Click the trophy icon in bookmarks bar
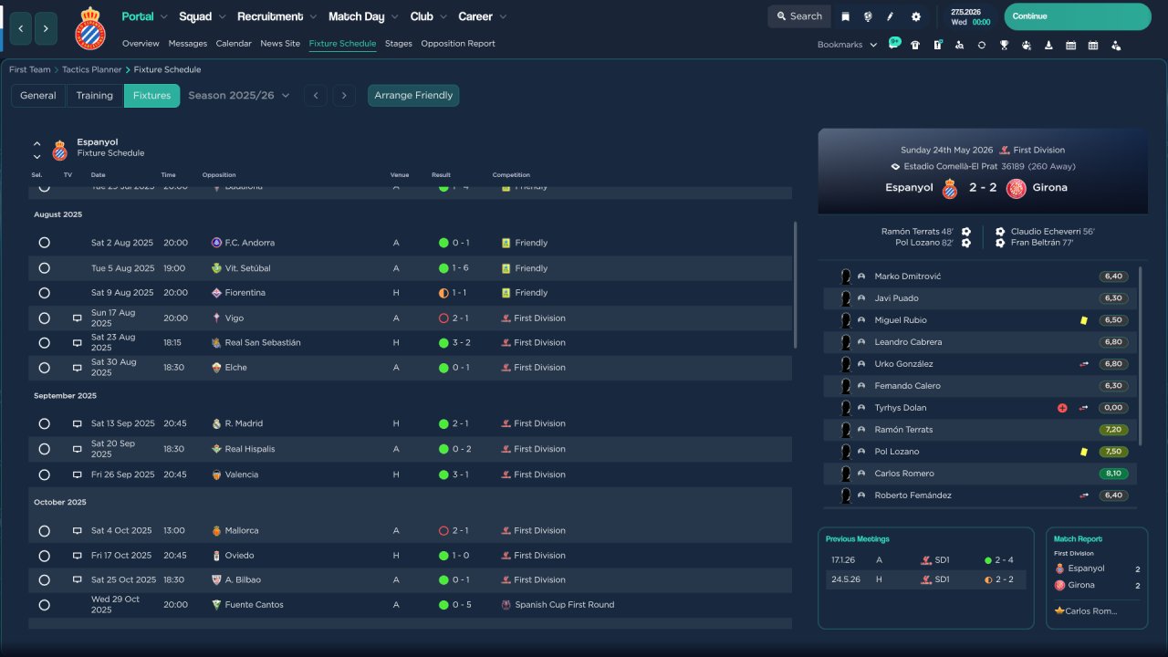 click(x=1004, y=45)
